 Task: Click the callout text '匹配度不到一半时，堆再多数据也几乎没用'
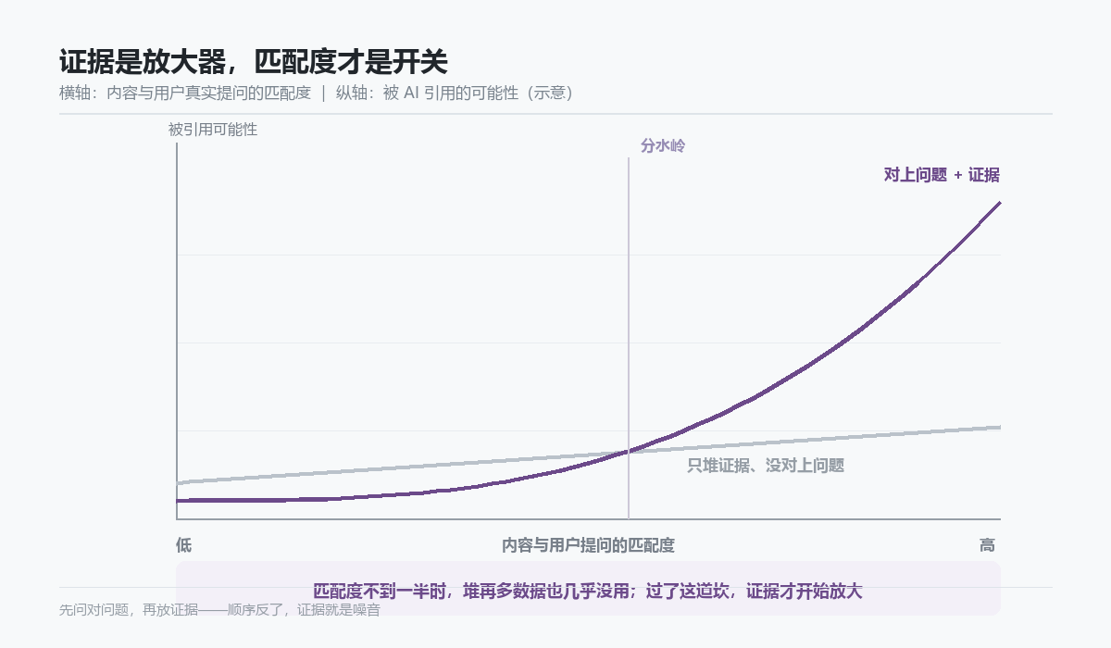coord(472,591)
